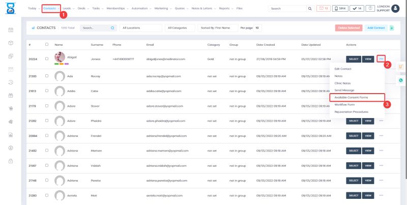Click SELECT for Abigail Jones

coord(354,59)
